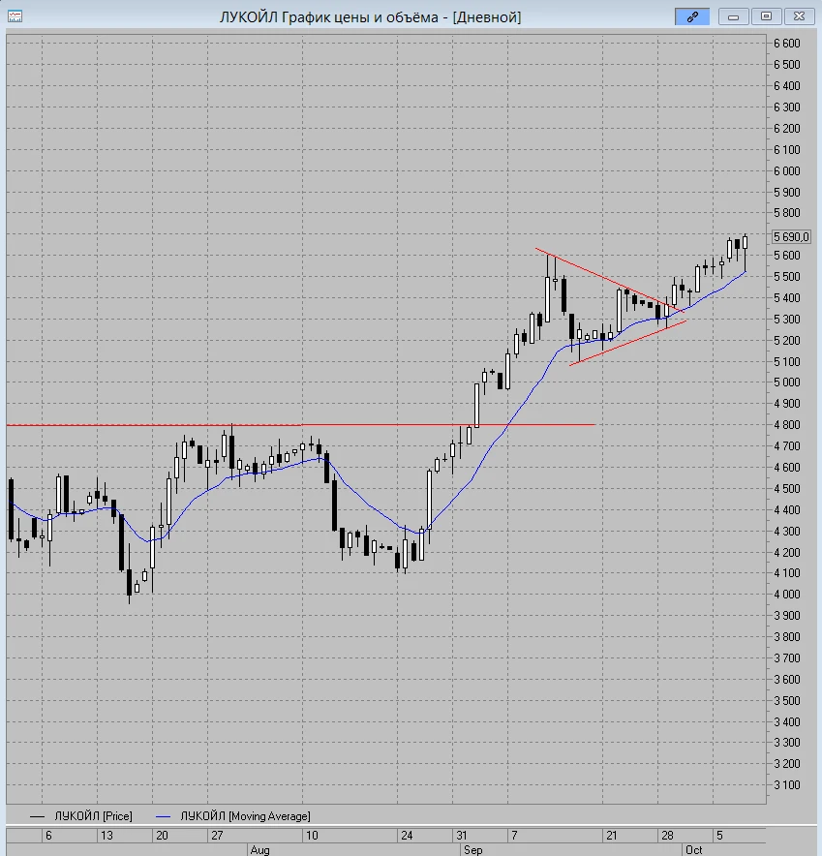Click date label 13 on the time axis

click(x=107, y=836)
